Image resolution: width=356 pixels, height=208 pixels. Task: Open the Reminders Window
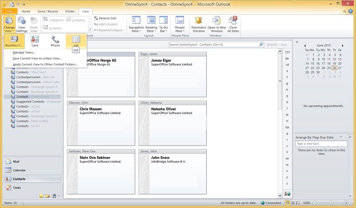(199, 24)
